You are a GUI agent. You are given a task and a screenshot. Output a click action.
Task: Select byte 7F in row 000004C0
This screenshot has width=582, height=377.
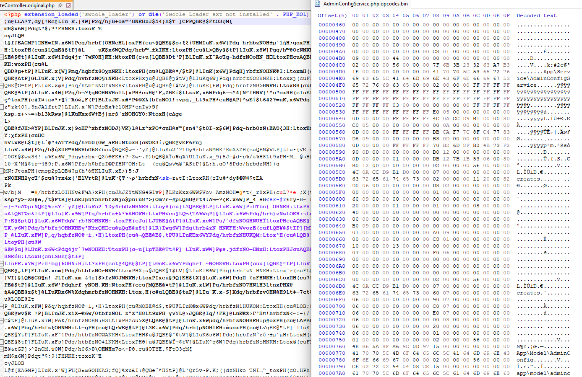[436, 65]
